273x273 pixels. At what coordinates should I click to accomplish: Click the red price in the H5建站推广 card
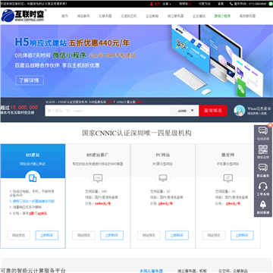(x=102, y=203)
